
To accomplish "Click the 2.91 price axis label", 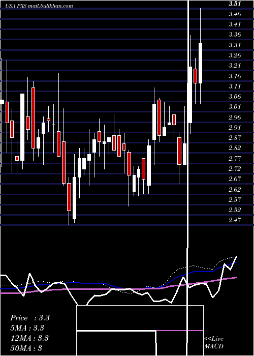I will [235, 127].
